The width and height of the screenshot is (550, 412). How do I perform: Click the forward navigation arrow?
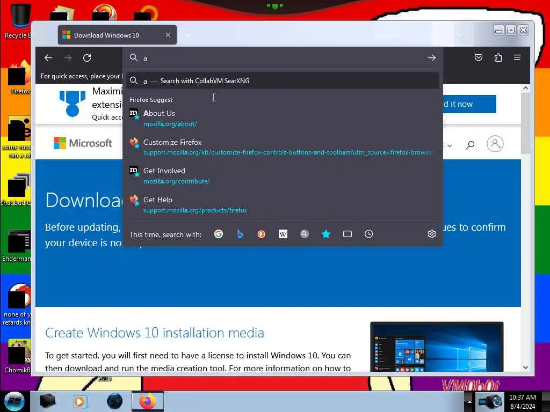(68, 58)
